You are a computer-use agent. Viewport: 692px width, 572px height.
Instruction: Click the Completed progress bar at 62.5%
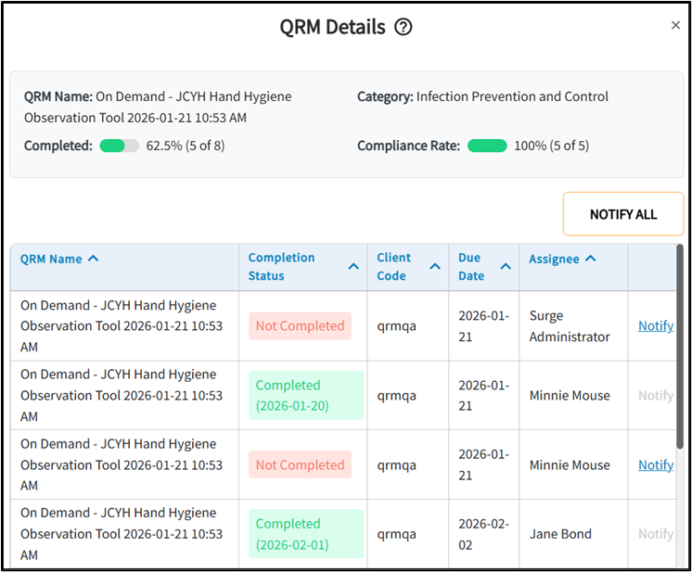point(120,146)
